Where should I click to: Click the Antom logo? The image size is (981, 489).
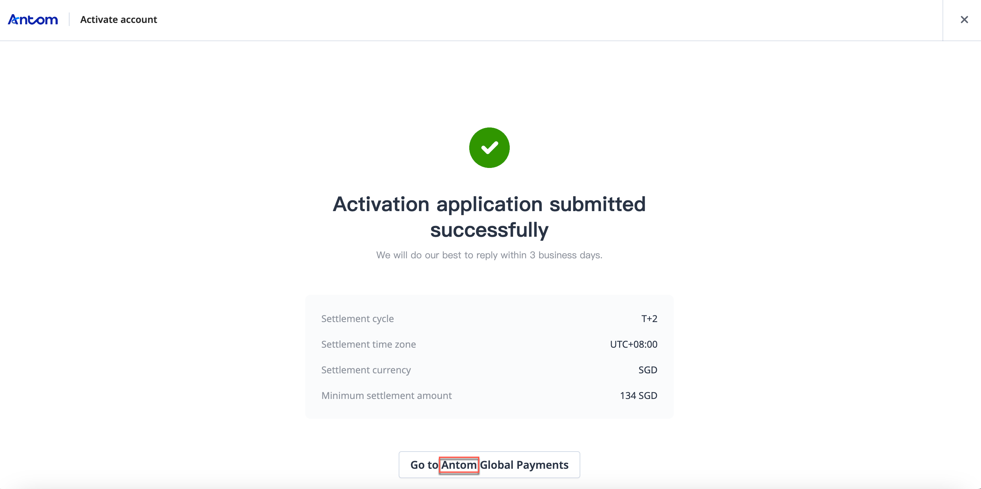pos(33,20)
